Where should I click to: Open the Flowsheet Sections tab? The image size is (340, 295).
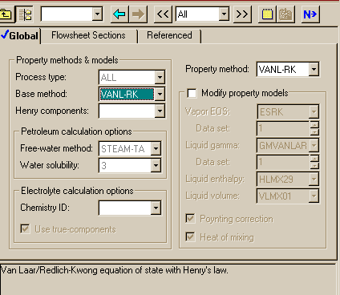pyautogui.click(x=88, y=35)
